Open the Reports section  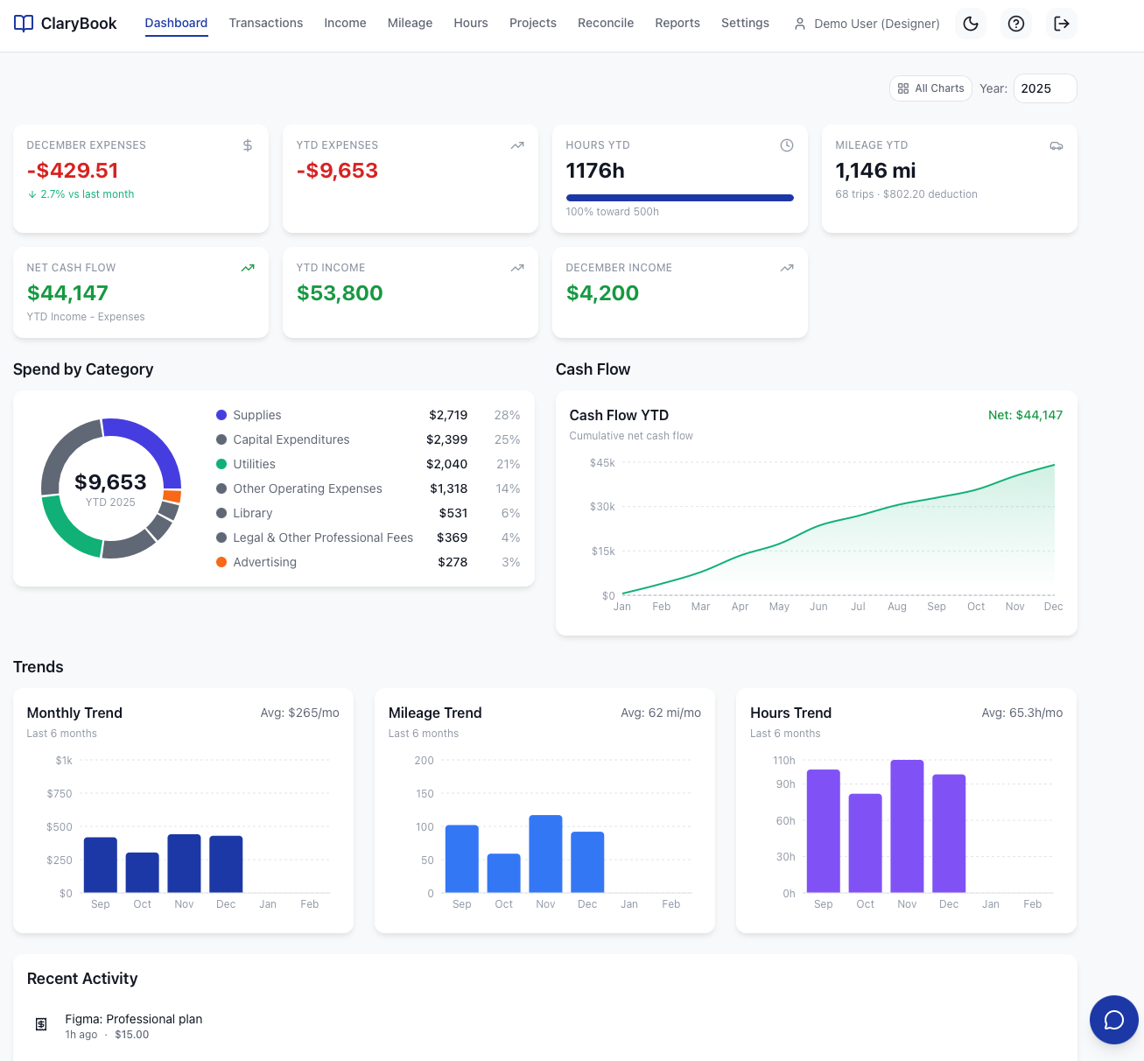(677, 23)
